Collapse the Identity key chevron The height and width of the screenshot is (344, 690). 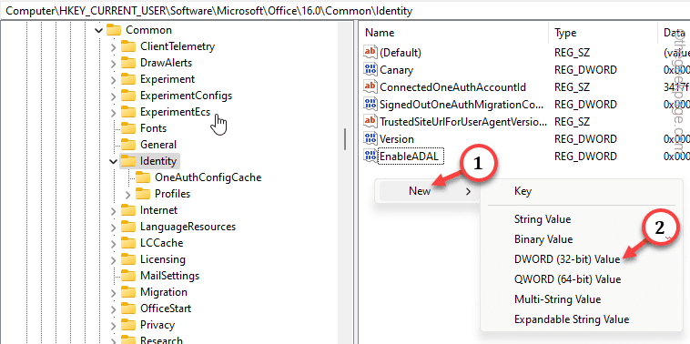click(113, 161)
